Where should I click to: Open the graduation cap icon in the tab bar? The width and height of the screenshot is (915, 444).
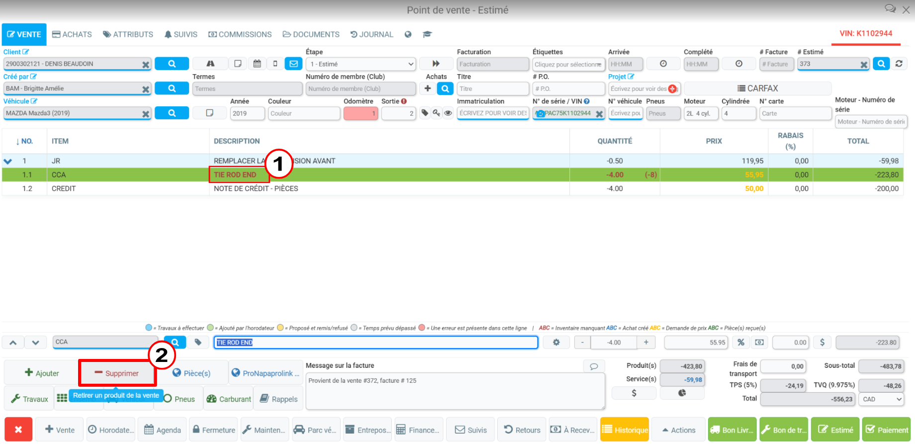427,34
